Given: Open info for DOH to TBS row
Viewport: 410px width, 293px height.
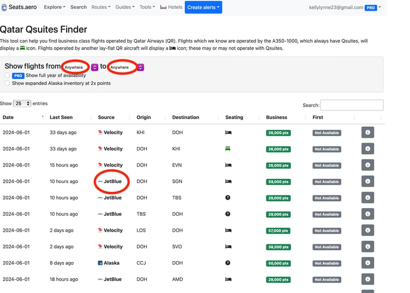Looking at the screenshot, I should click(368, 197).
